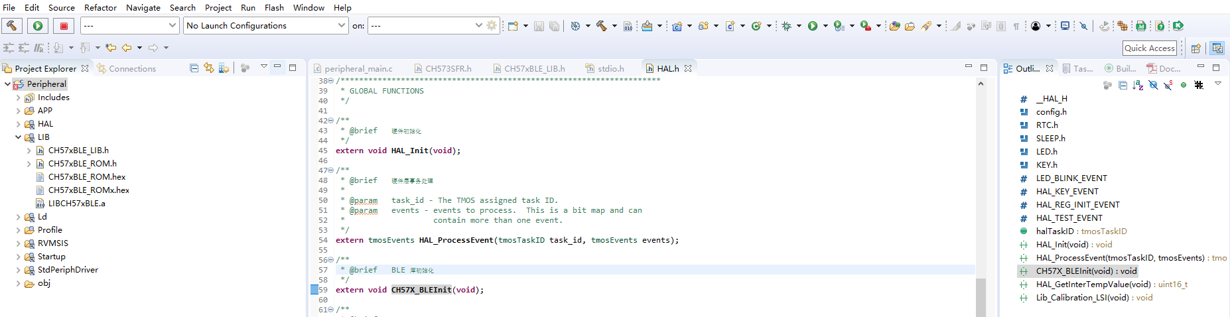This screenshot has width=1230, height=317.
Task: Click the hammer Build button in launch bar
Action: (12, 26)
